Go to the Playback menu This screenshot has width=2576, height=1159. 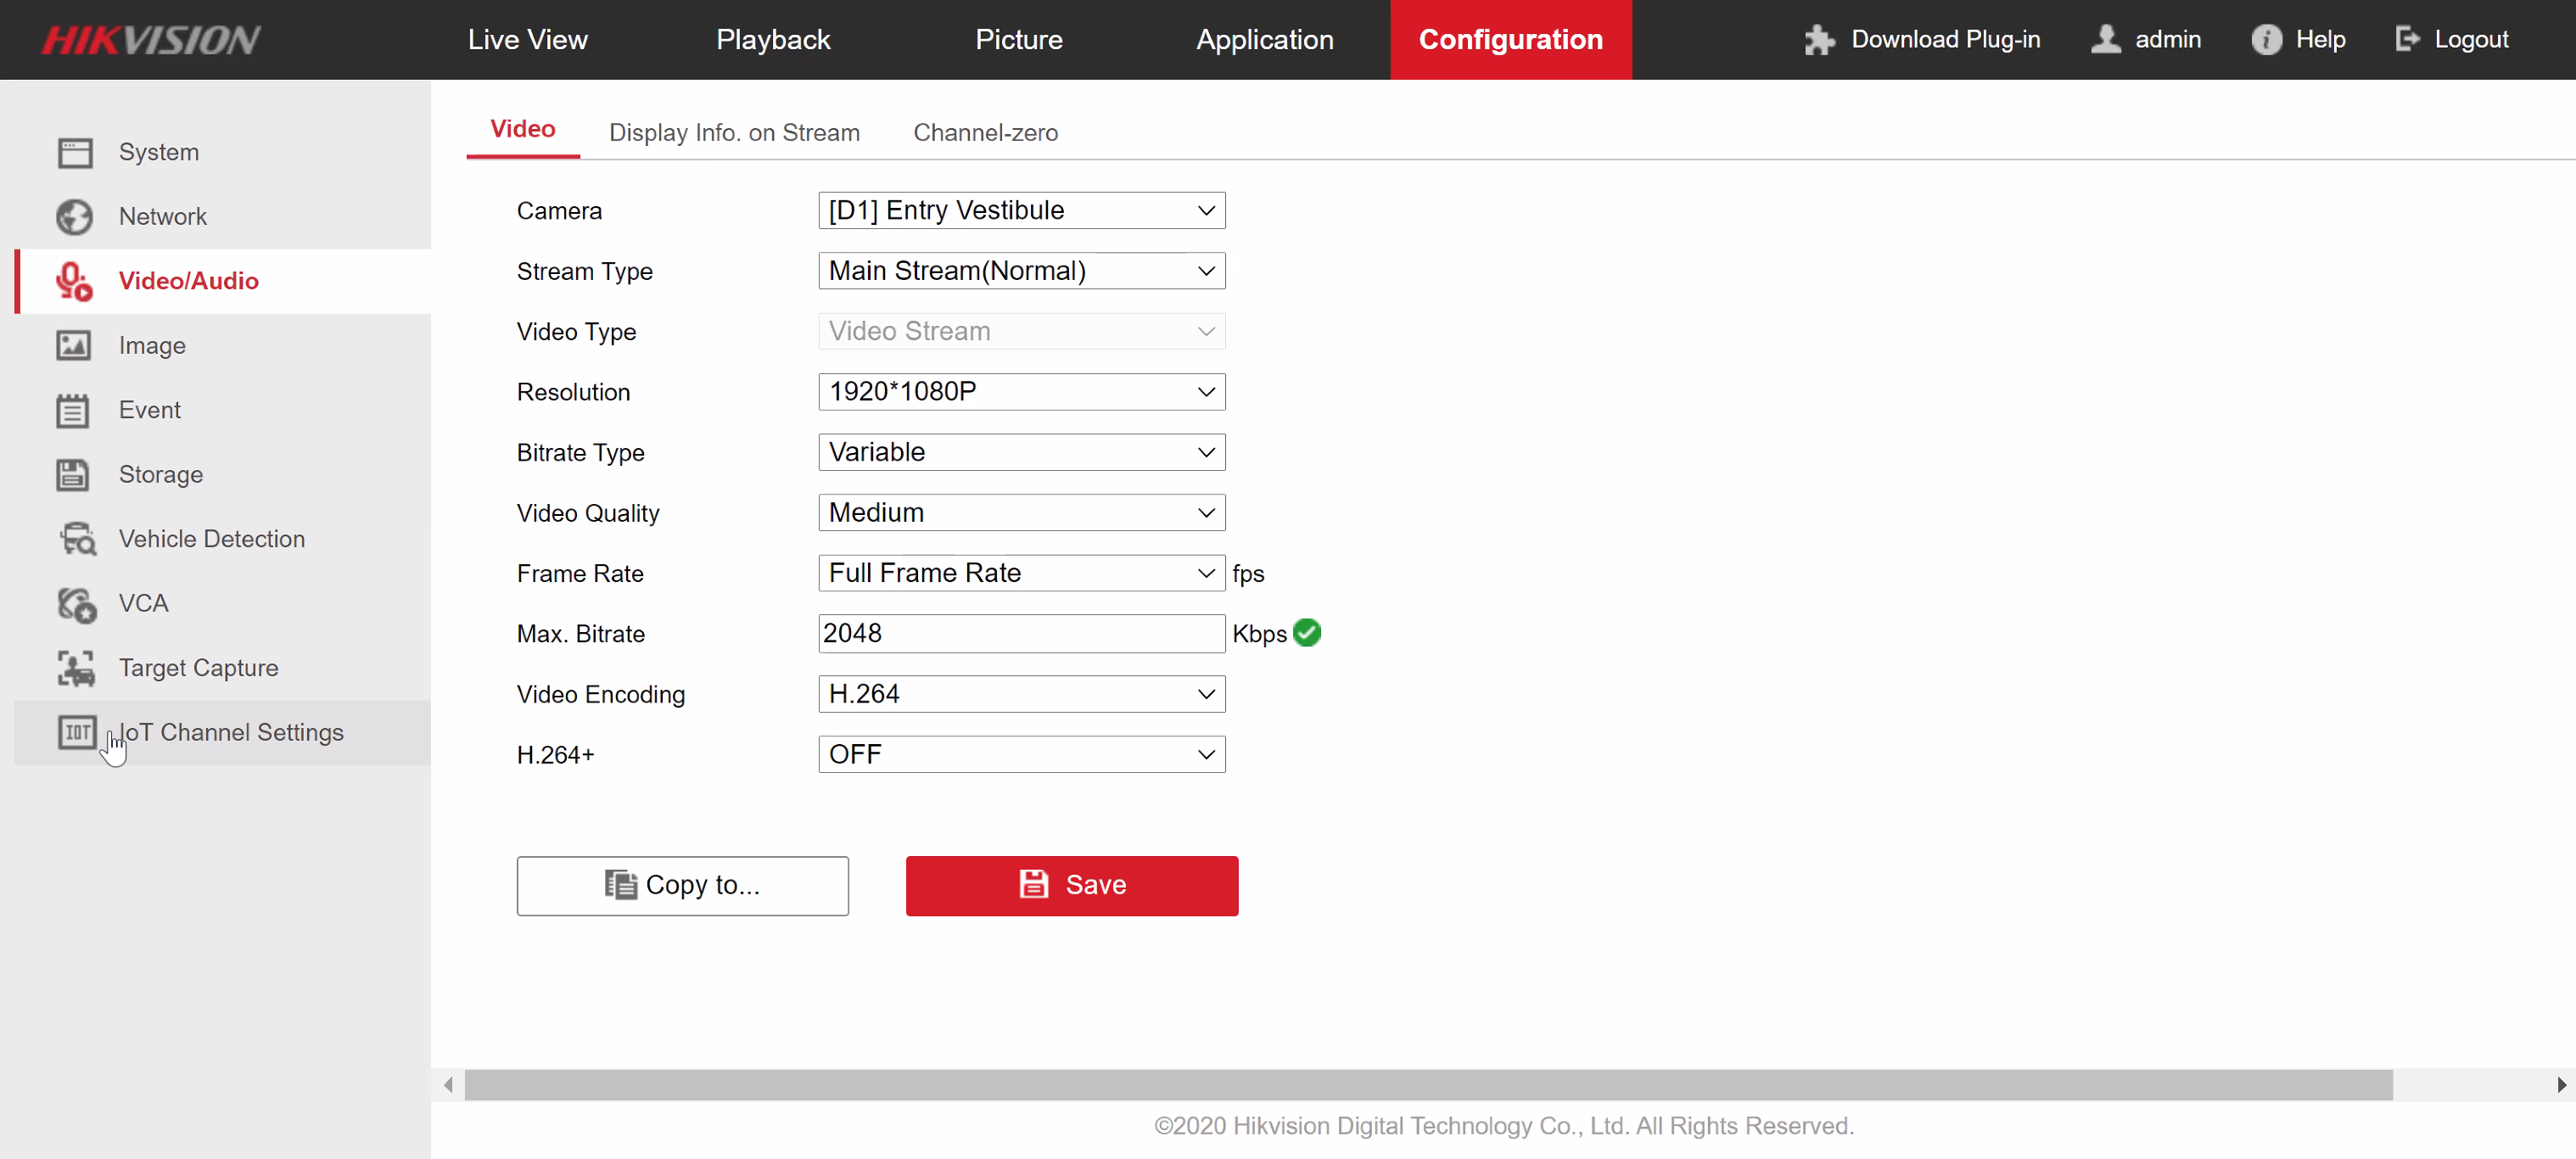tap(772, 40)
